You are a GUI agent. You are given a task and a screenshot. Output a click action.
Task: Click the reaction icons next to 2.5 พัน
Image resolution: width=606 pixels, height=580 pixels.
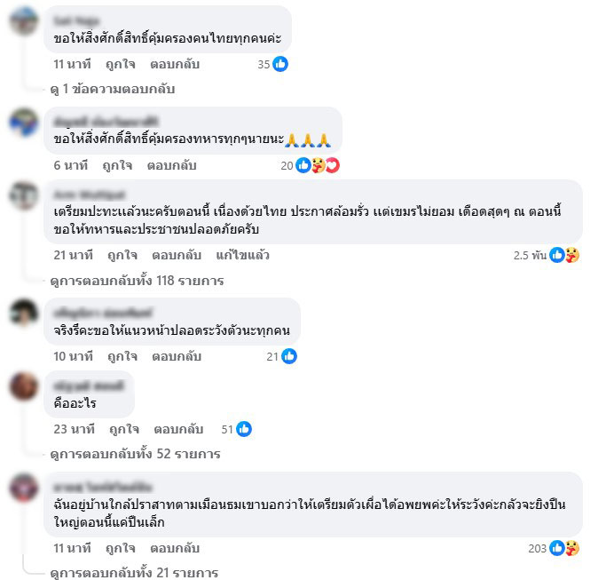pyautogui.click(x=564, y=255)
